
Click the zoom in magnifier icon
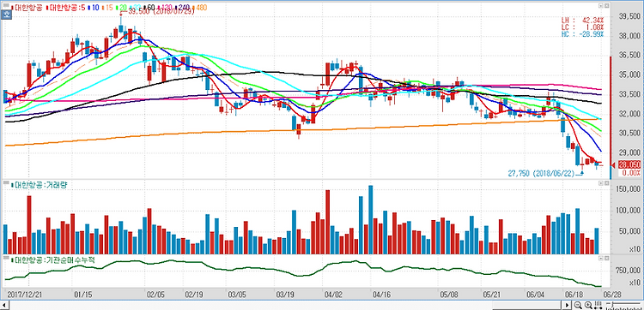588,305
